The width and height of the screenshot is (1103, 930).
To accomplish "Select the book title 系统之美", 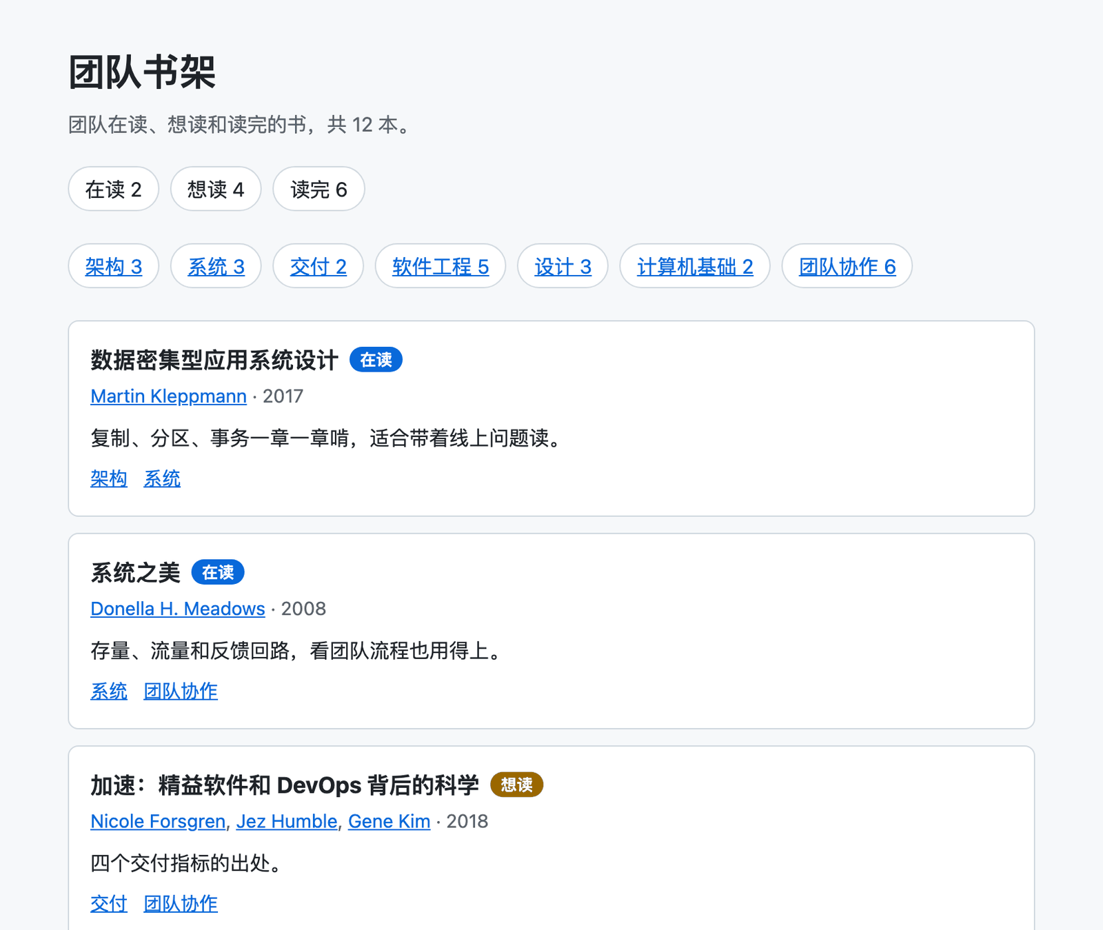I will click(135, 572).
